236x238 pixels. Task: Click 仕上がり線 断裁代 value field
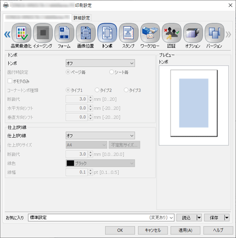click(x=77, y=154)
